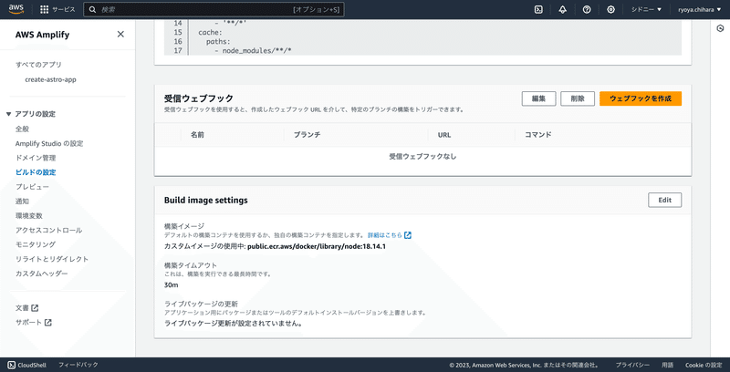Open 通知 settings
This screenshot has width=730, height=372.
click(22, 201)
